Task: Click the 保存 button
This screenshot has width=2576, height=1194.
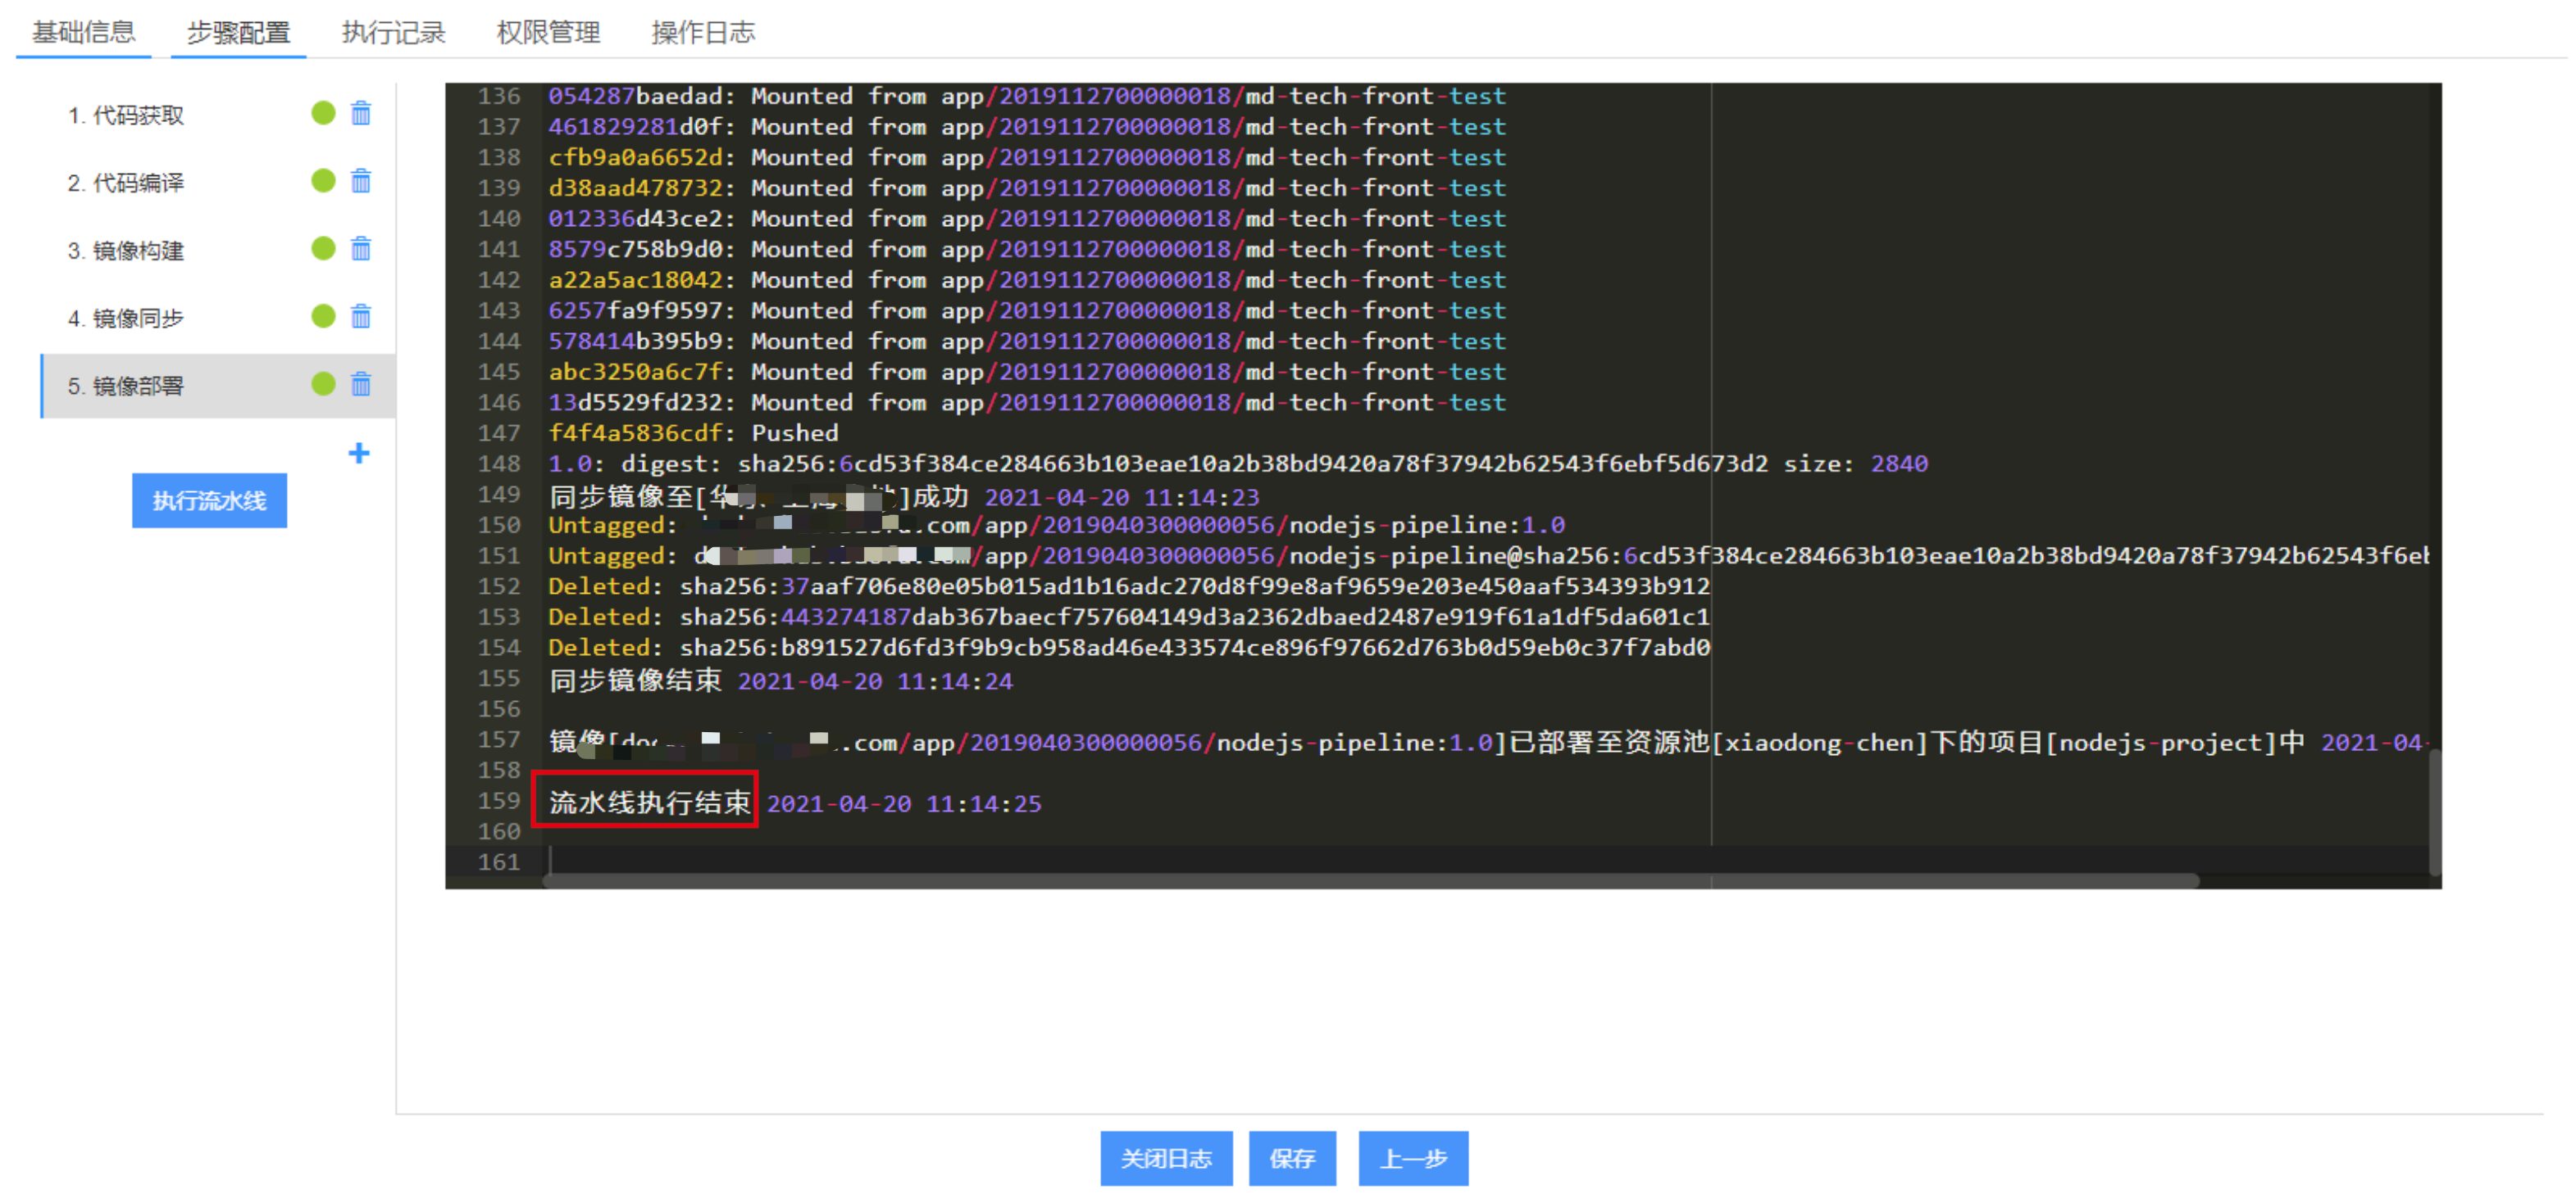Action: pyautogui.click(x=1292, y=1159)
